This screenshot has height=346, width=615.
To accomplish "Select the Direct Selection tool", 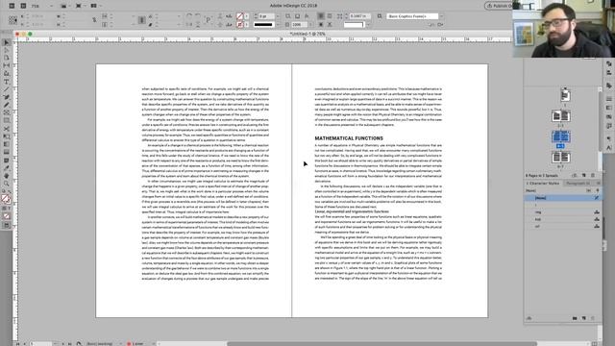I will [x=7, y=50].
